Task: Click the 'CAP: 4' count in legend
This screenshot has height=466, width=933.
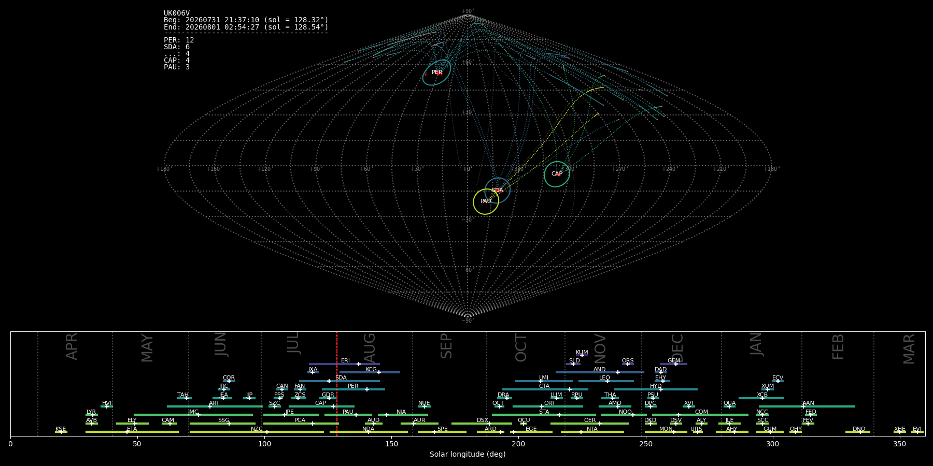Action: tap(177, 61)
